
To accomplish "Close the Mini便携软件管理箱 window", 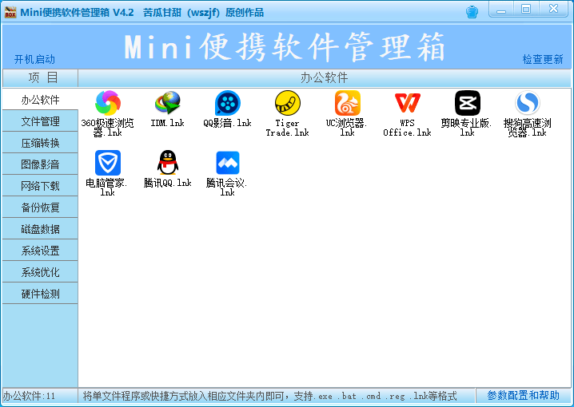I will pyautogui.click(x=553, y=10).
